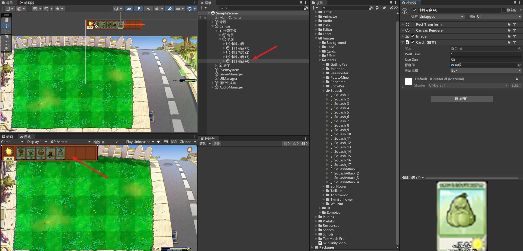Click the tool handle pivot icon
This screenshot has width=523, height=251.
coord(9,9)
